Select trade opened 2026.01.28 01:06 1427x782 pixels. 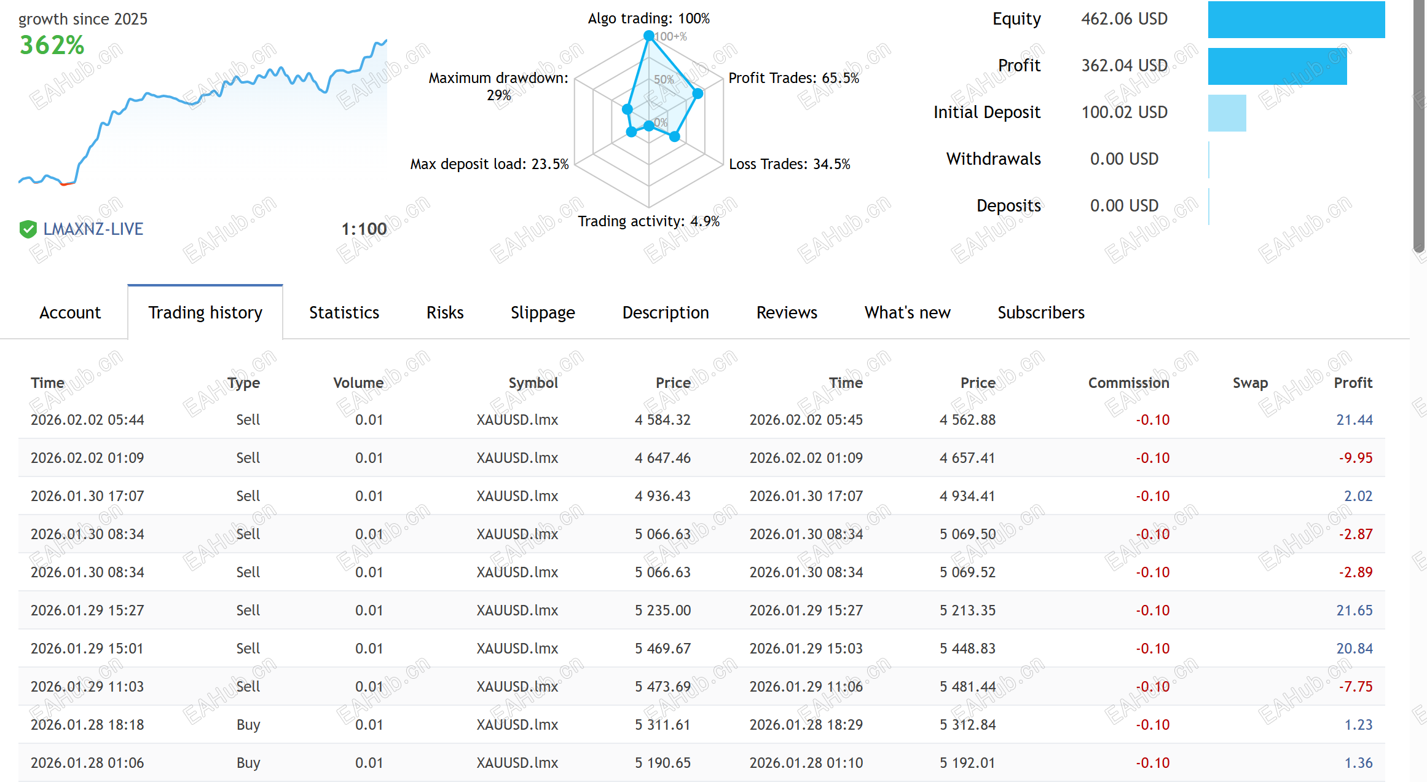pyautogui.click(x=701, y=763)
